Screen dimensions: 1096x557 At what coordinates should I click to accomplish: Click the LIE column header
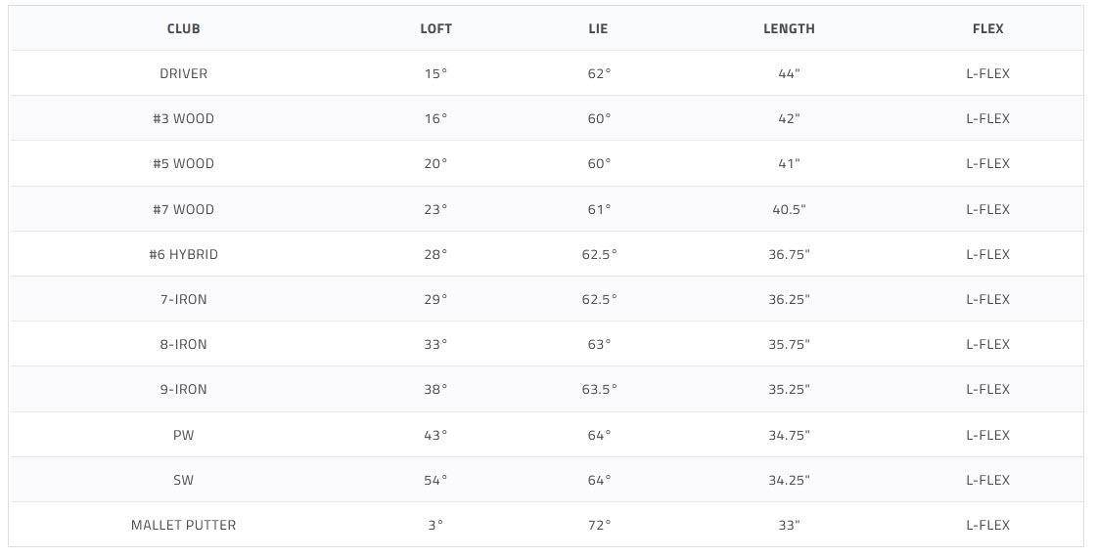tap(598, 28)
